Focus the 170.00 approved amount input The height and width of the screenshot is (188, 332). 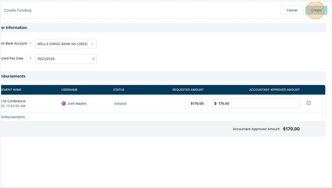click(256, 103)
